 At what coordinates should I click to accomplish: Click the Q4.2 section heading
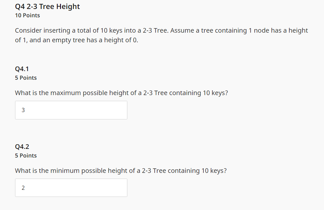point(21,146)
